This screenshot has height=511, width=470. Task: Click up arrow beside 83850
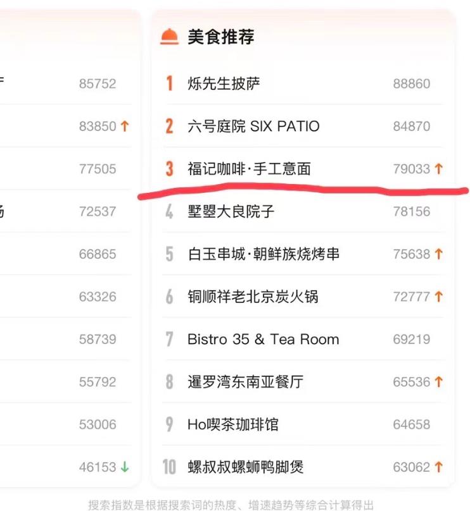coord(124,126)
